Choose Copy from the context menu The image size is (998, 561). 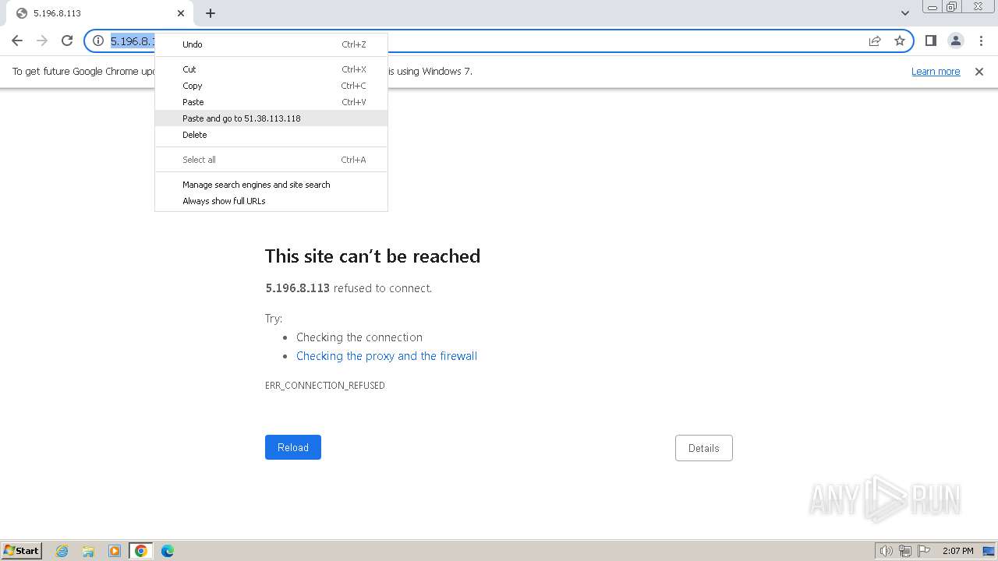[x=271, y=86]
